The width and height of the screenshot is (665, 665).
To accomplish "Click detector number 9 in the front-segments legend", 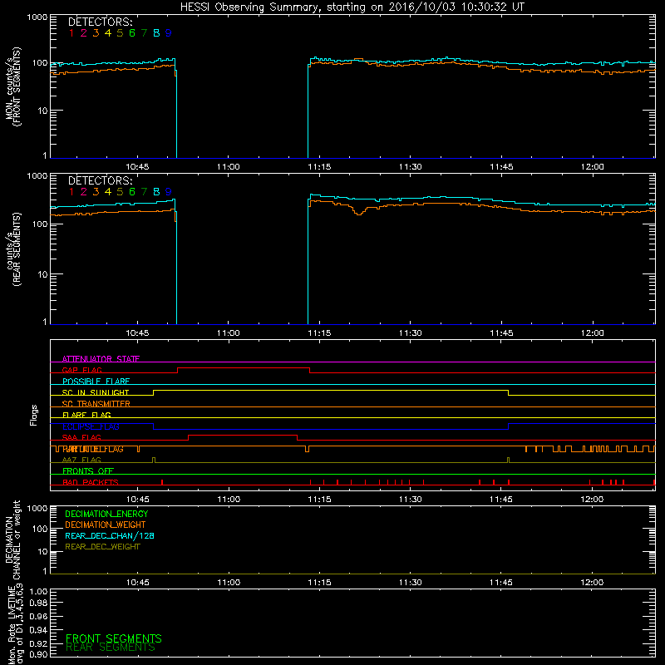I will pos(169,33).
